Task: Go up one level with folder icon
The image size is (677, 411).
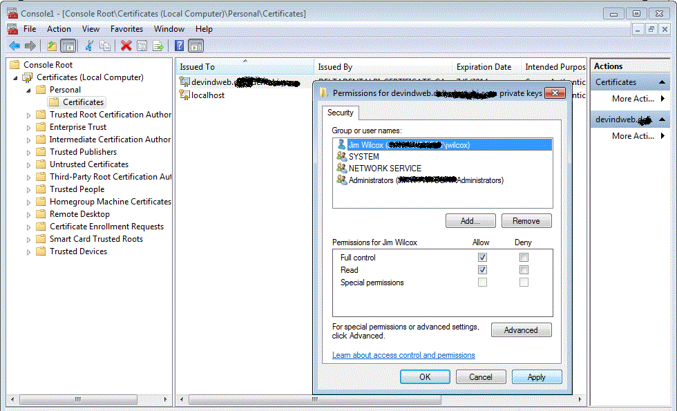Action: (52, 46)
